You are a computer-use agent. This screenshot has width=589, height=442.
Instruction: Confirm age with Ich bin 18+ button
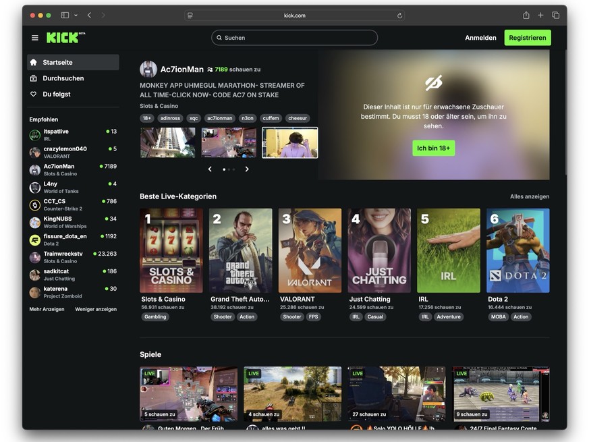(434, 148)
